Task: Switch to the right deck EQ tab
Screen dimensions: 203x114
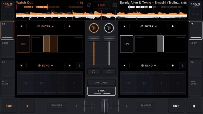Action: pyautogui.click(x=196, y=68)
